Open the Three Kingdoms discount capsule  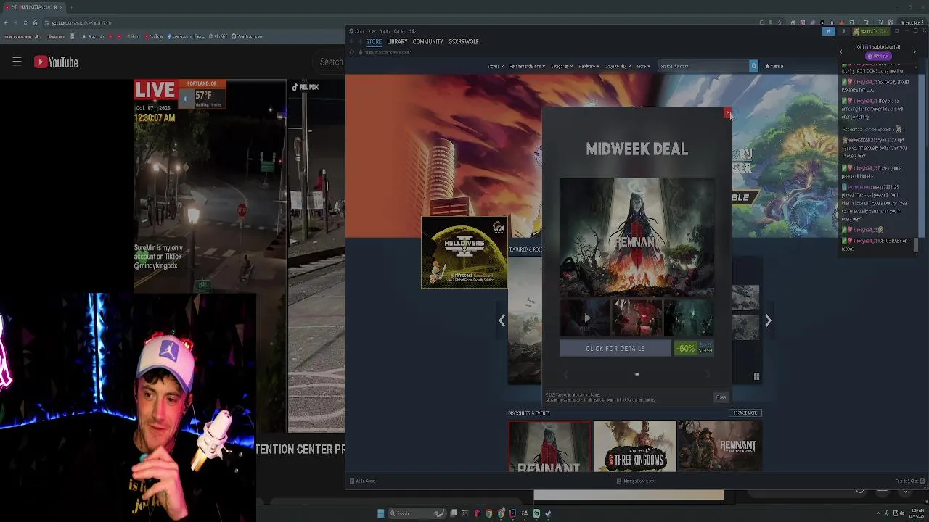[635, 447]
